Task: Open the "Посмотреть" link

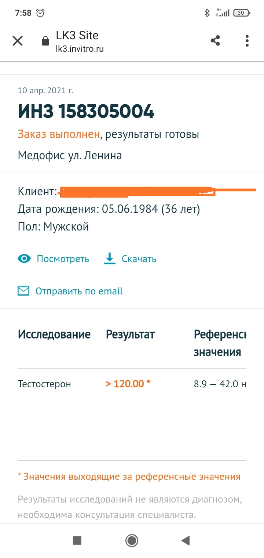Action: [63, 259]
